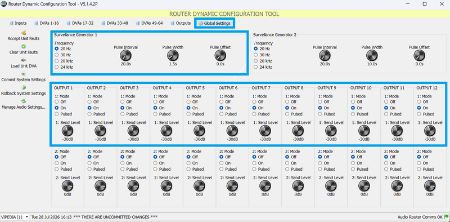Click Output 2 second Send Level knob
Screen dimensions: 450x222
point(101,186)
